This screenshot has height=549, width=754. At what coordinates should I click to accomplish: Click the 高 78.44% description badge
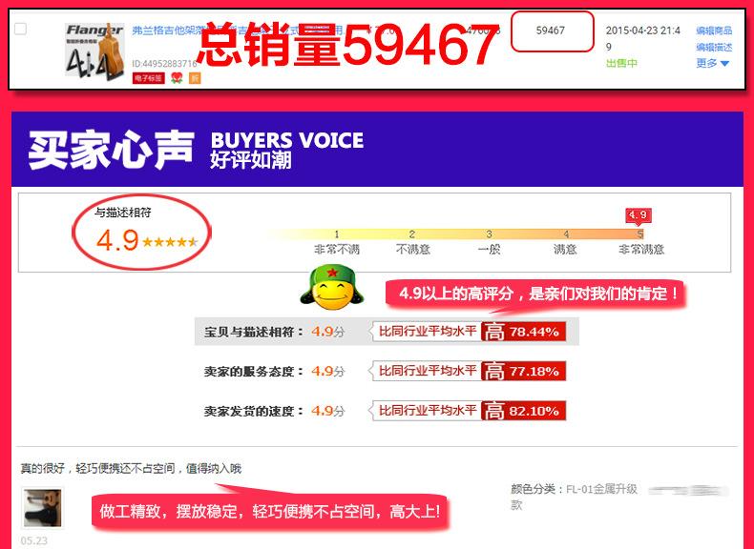523,332
